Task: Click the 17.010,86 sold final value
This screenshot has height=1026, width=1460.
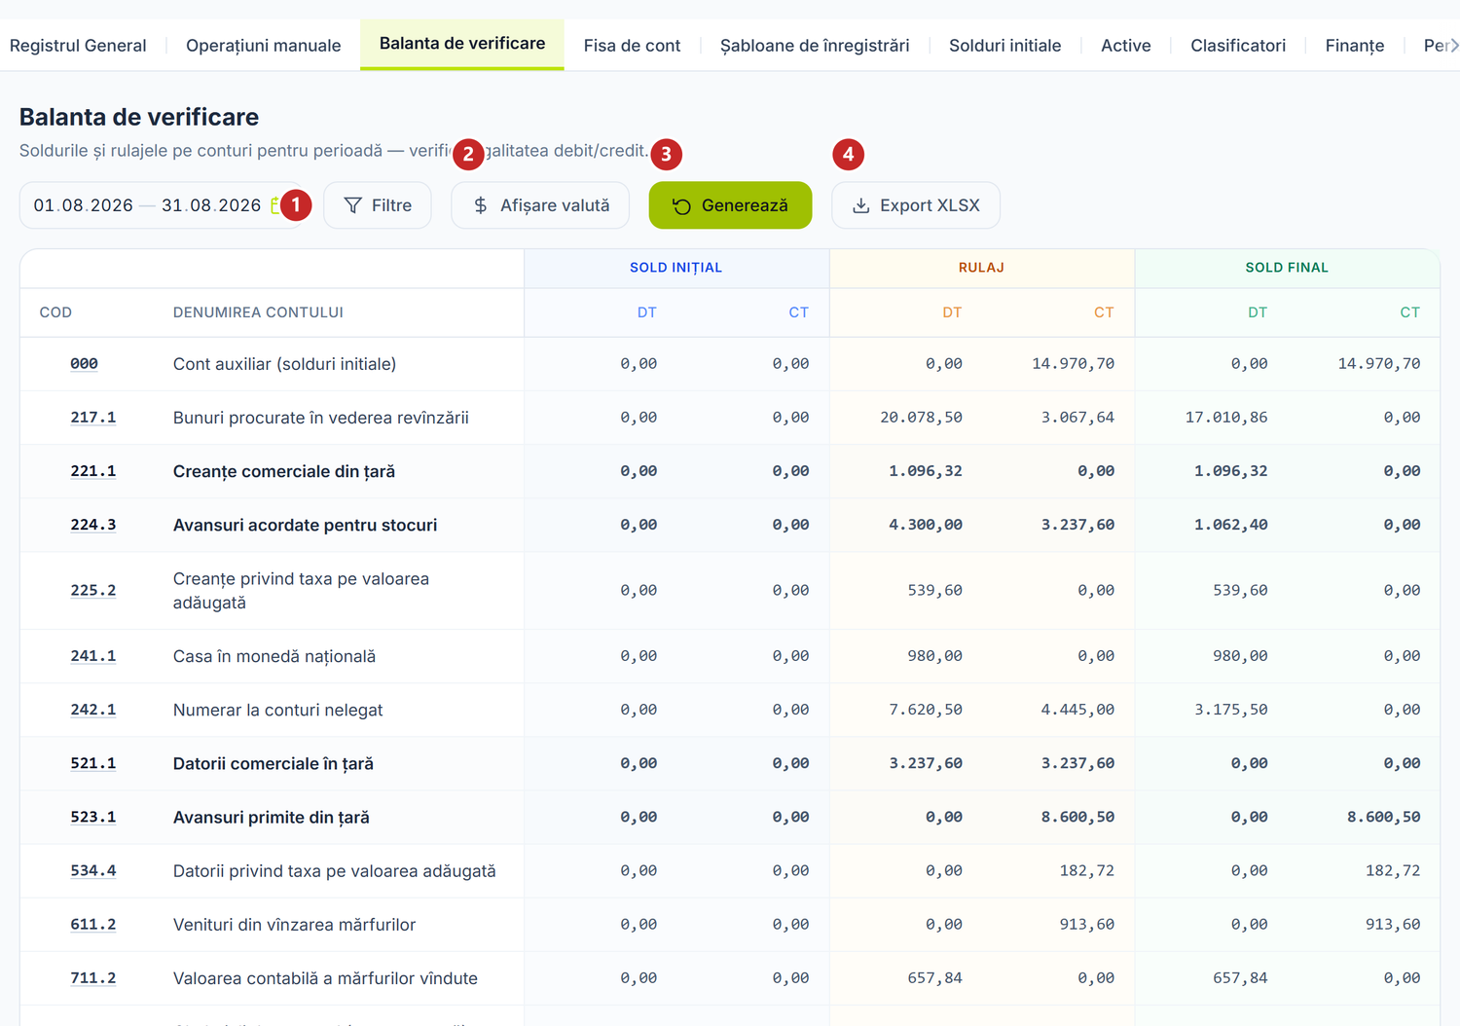Action: tap(1226, 418)
